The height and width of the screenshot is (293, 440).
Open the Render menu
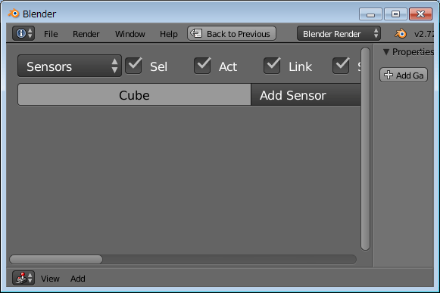point(86,34)
